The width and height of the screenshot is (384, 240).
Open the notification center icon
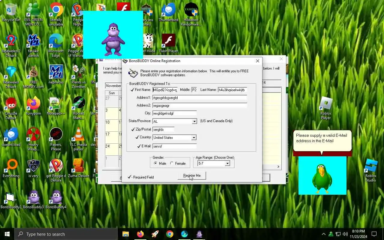(374, 234)
